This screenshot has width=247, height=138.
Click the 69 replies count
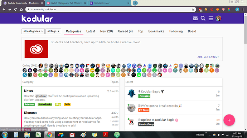point(218,120)
